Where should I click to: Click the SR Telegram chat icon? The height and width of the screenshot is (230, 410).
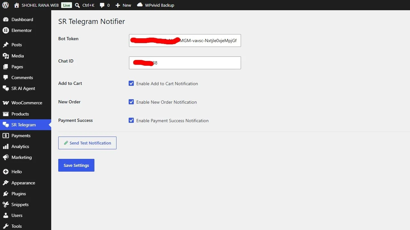coord(5,125)
